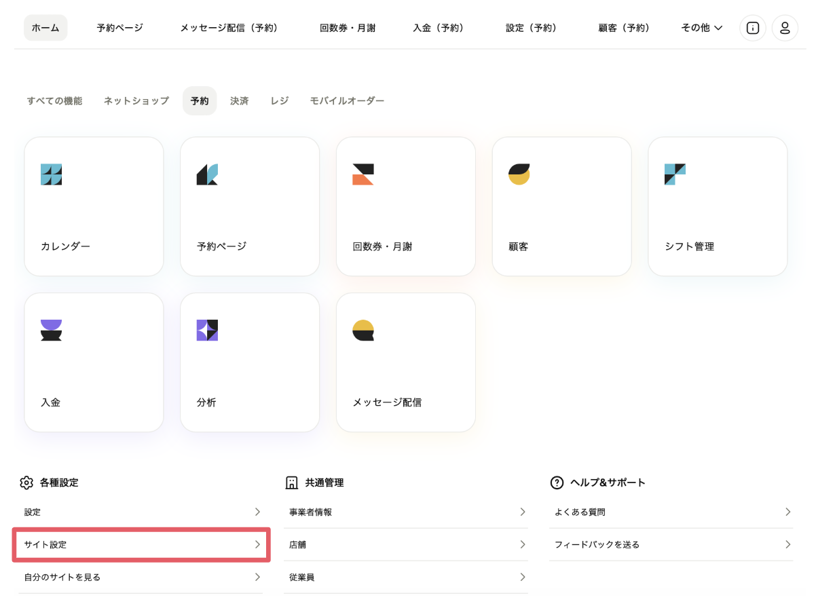The width and height of the screenshot is (816, 604).
Task: Launch the シフト管理 card icon
Action: 675,174
